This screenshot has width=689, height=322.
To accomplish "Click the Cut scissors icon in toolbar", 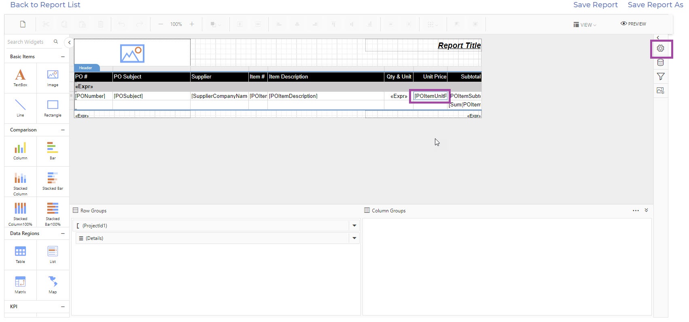I will coord(46,24).
